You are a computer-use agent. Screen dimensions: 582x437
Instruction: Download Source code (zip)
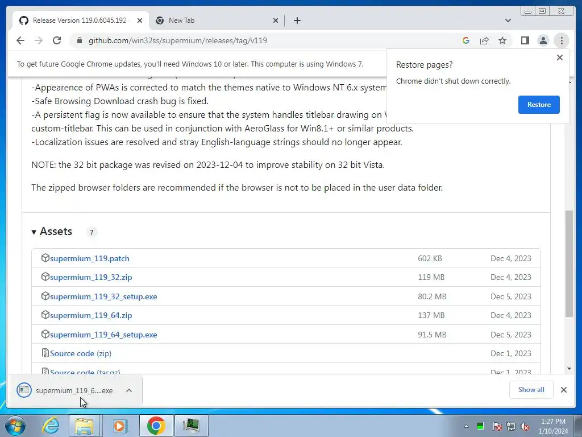tap(81, 353)
